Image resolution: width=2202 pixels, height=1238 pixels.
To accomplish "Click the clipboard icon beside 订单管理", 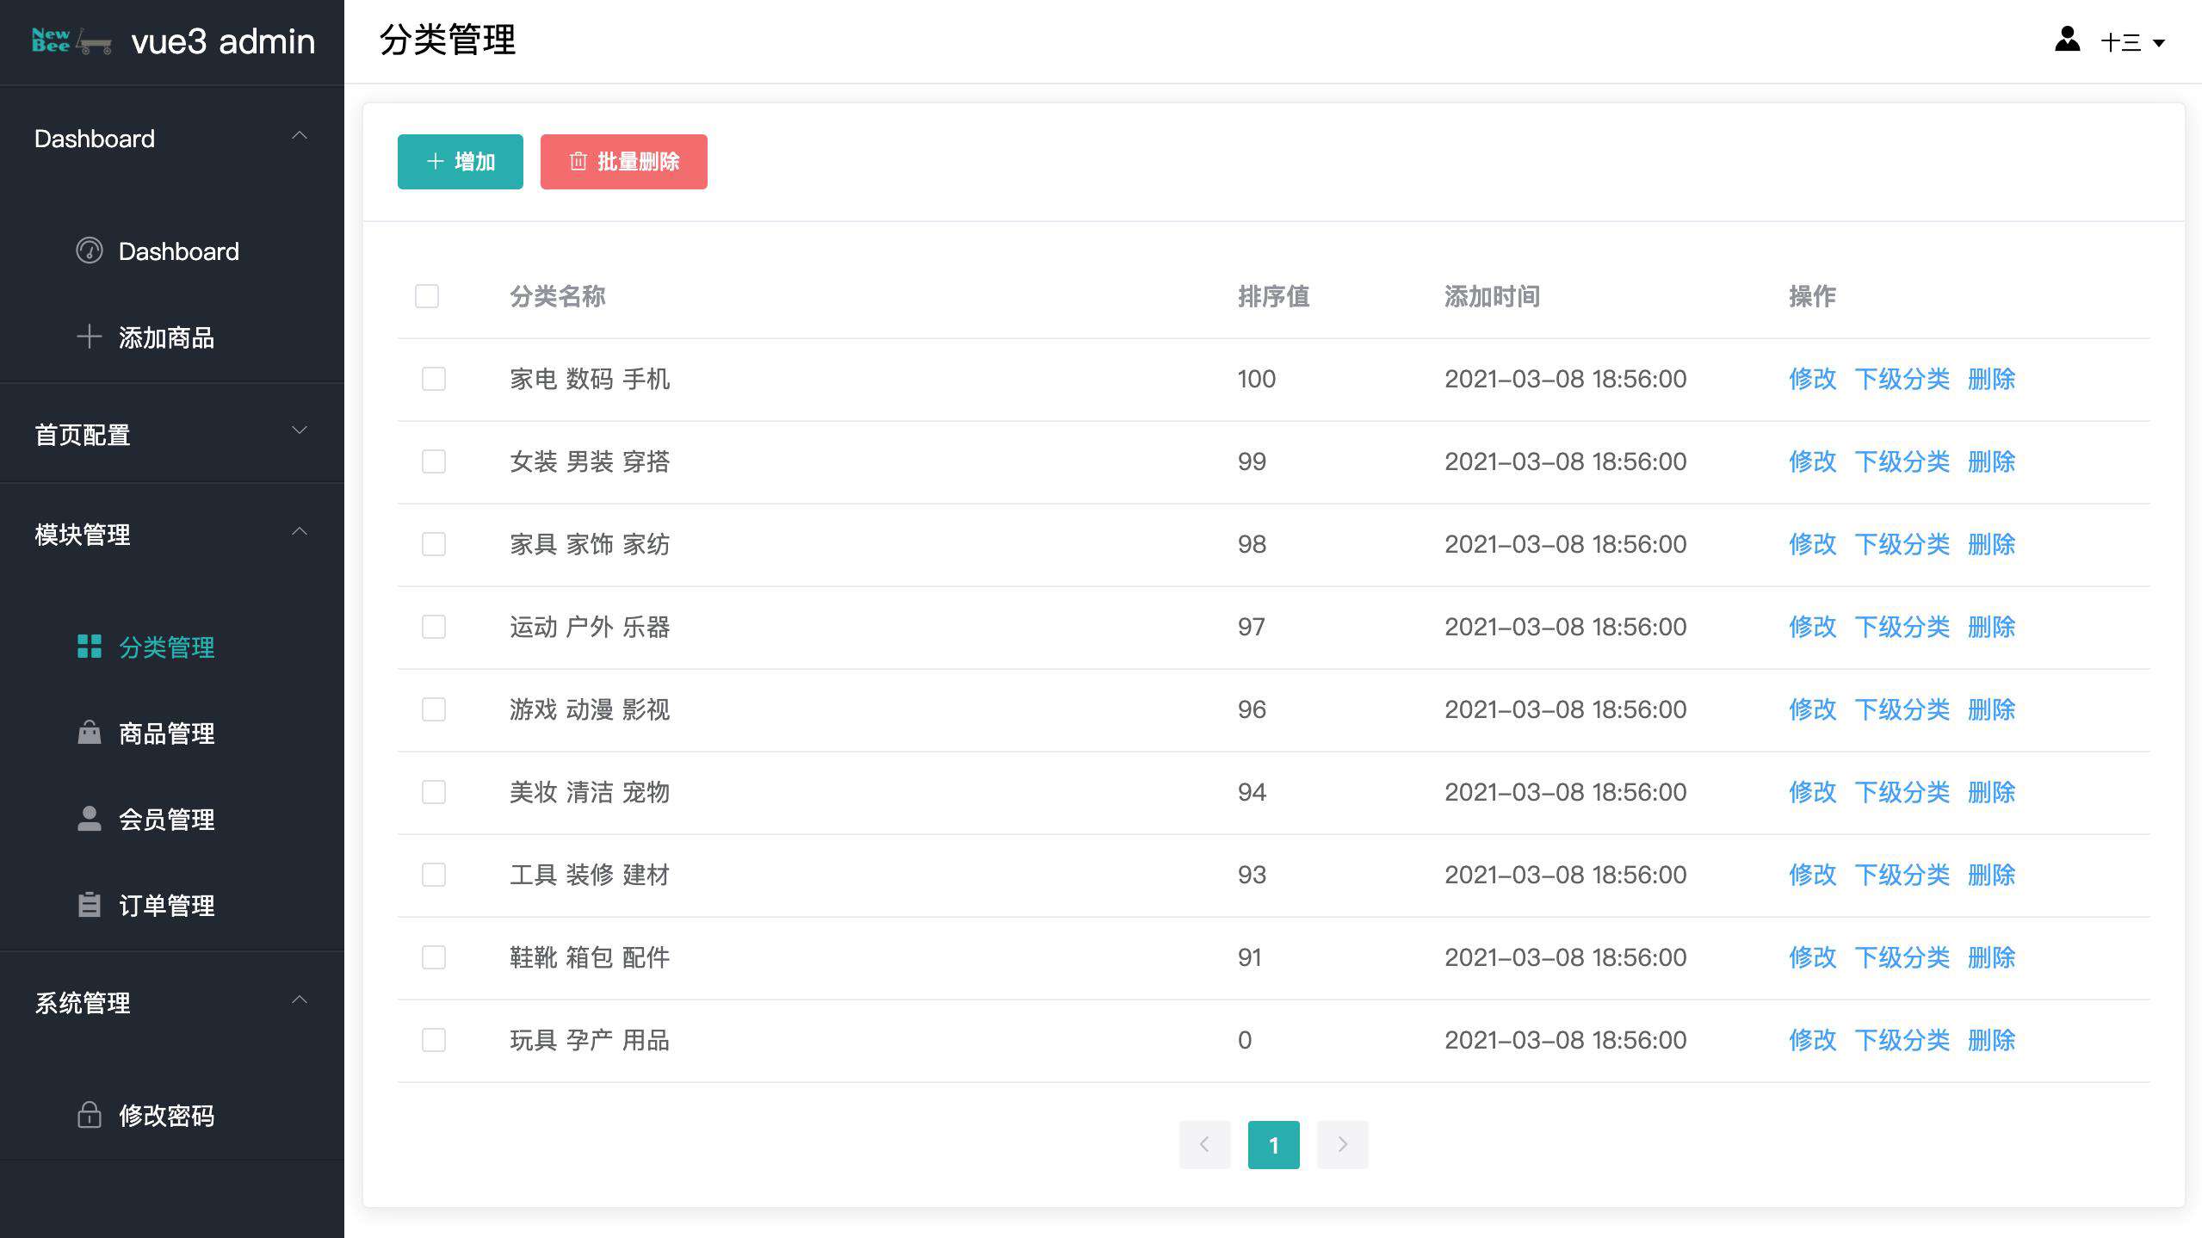I will (90, 905).
